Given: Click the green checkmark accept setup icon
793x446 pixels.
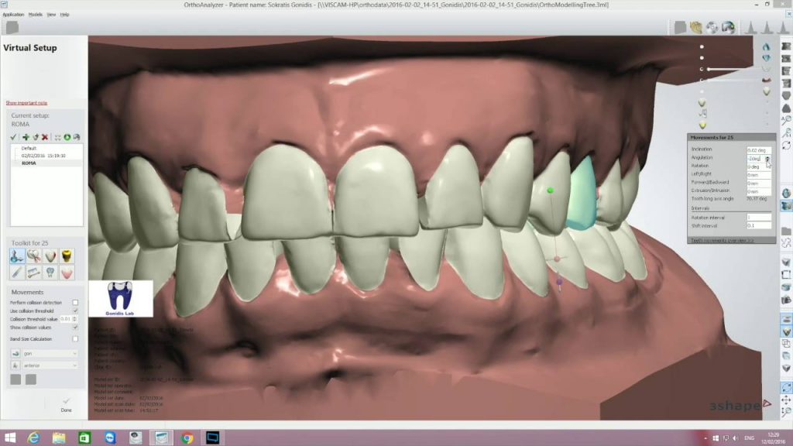Looking at the screenshot, I should pyautogui.click(x=14, y=137).
